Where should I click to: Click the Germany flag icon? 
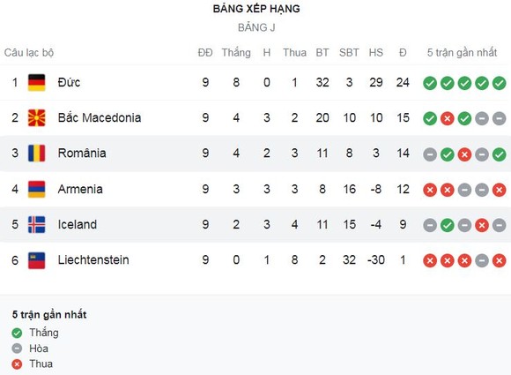pos(36,83)
